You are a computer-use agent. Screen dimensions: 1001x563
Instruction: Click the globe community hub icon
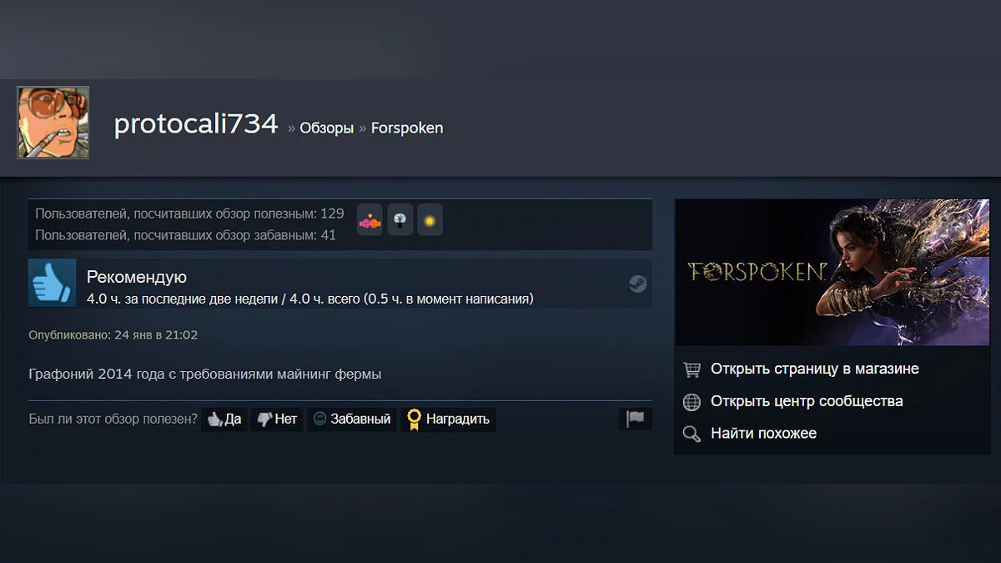[692, 402]
